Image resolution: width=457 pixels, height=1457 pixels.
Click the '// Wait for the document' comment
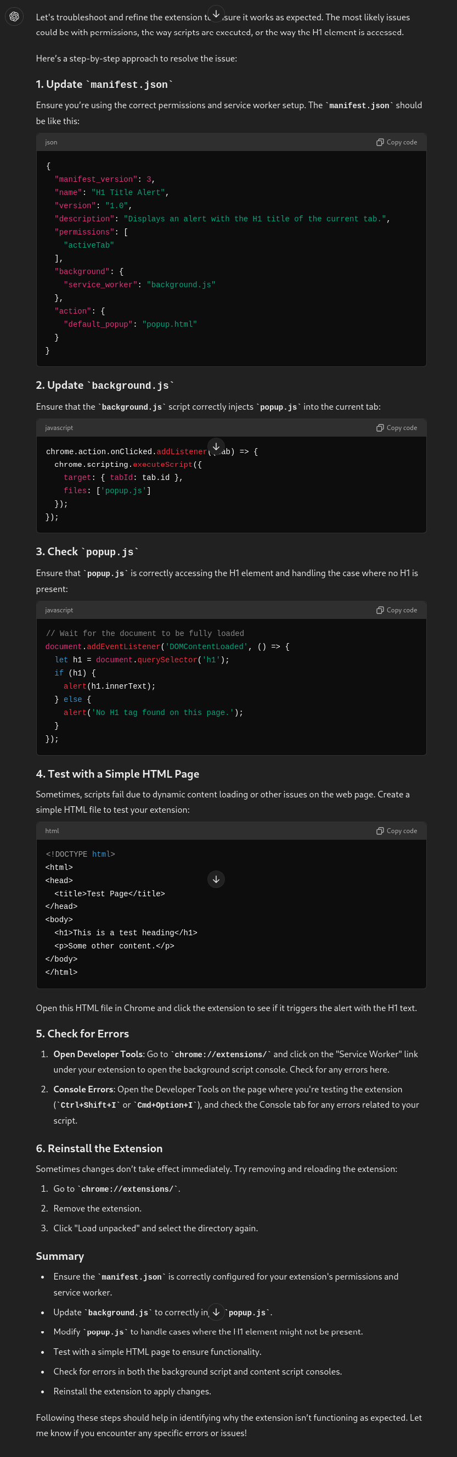tap(145, 633)
